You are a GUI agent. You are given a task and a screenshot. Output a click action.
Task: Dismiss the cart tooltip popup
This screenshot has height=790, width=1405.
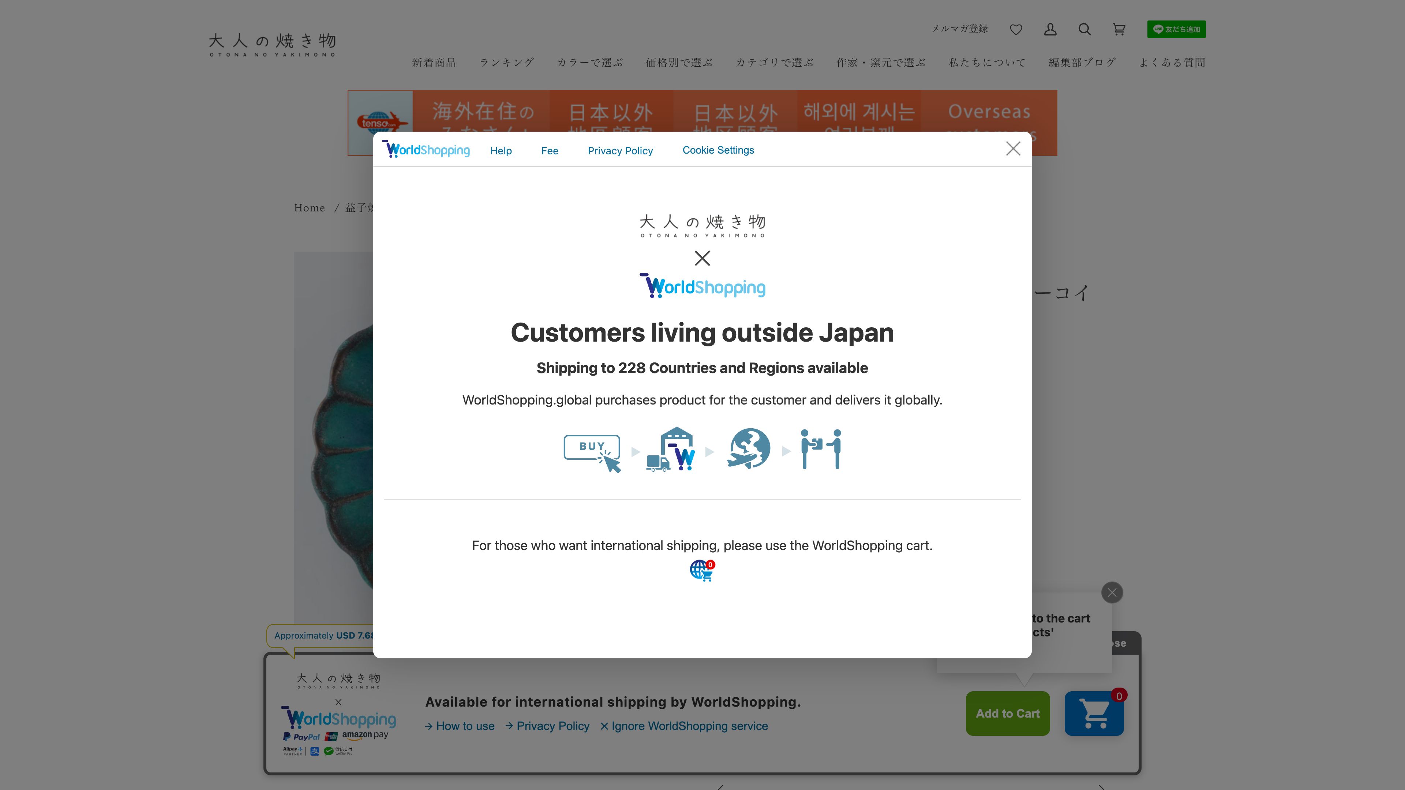point(1112,592)
